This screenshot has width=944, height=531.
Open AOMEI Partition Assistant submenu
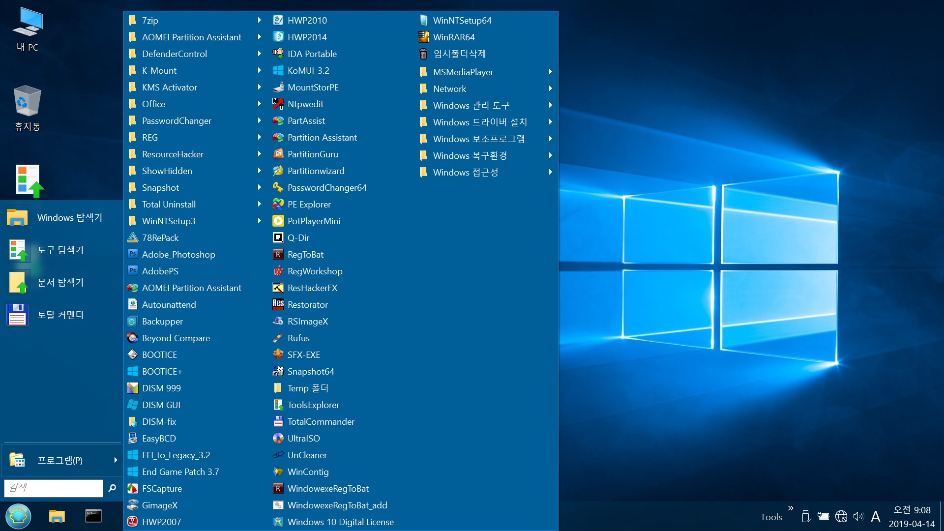(258, 37)
